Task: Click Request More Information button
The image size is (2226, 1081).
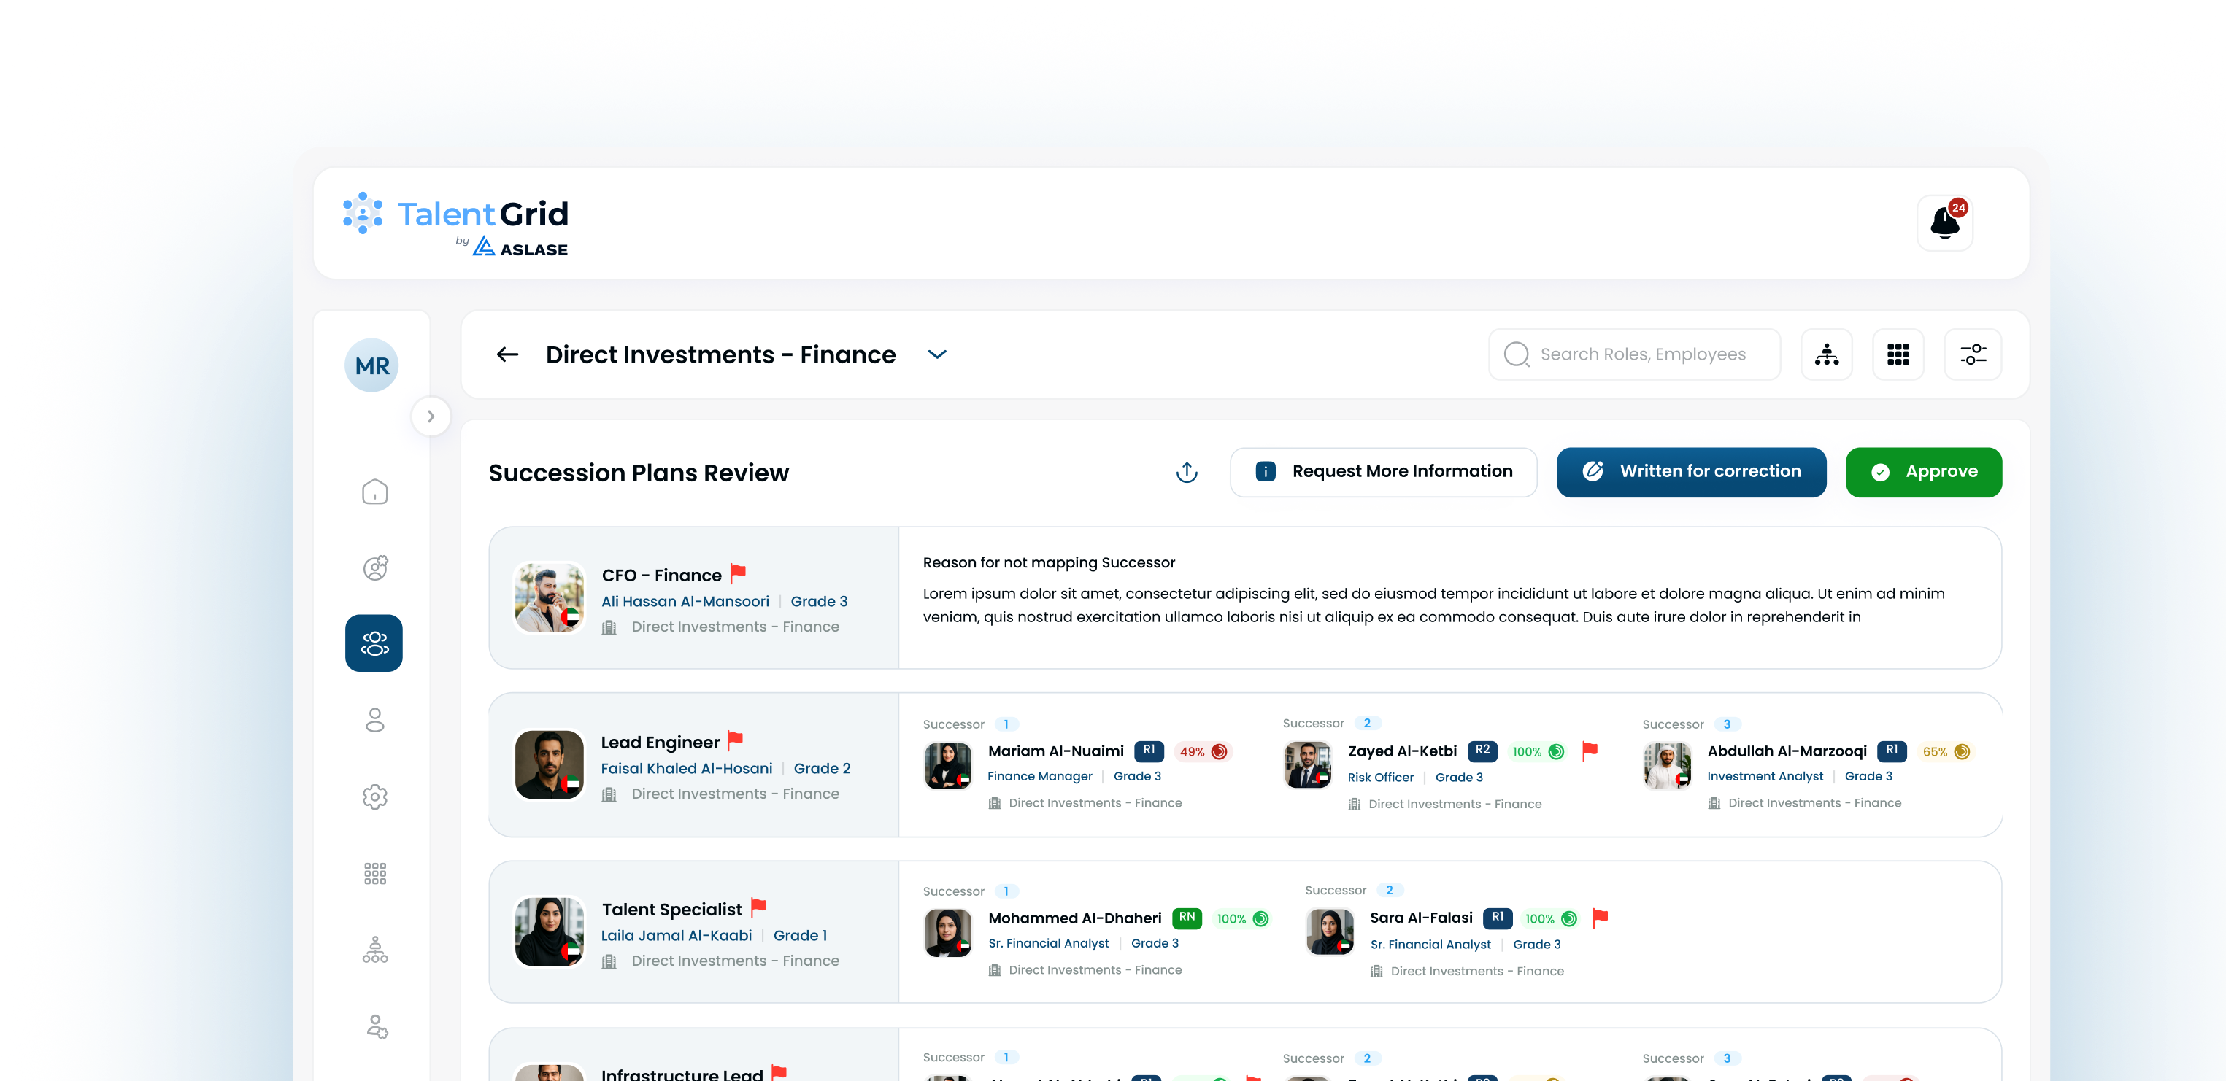Action: click(x=1382, y=471)
